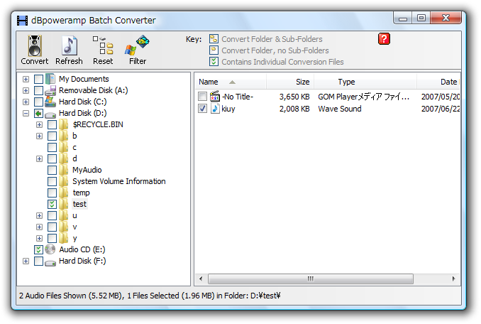
Task: Expand the $RECYCLE.BIN folder node
Action: coord(39,124)
